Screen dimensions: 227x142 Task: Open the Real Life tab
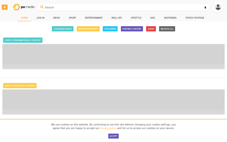[117, 18]
